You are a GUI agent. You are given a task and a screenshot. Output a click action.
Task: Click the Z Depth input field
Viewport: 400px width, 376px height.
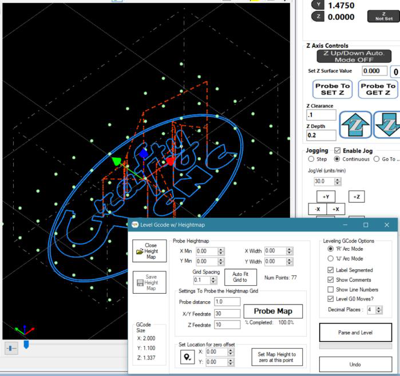click(x=321, y=135)
